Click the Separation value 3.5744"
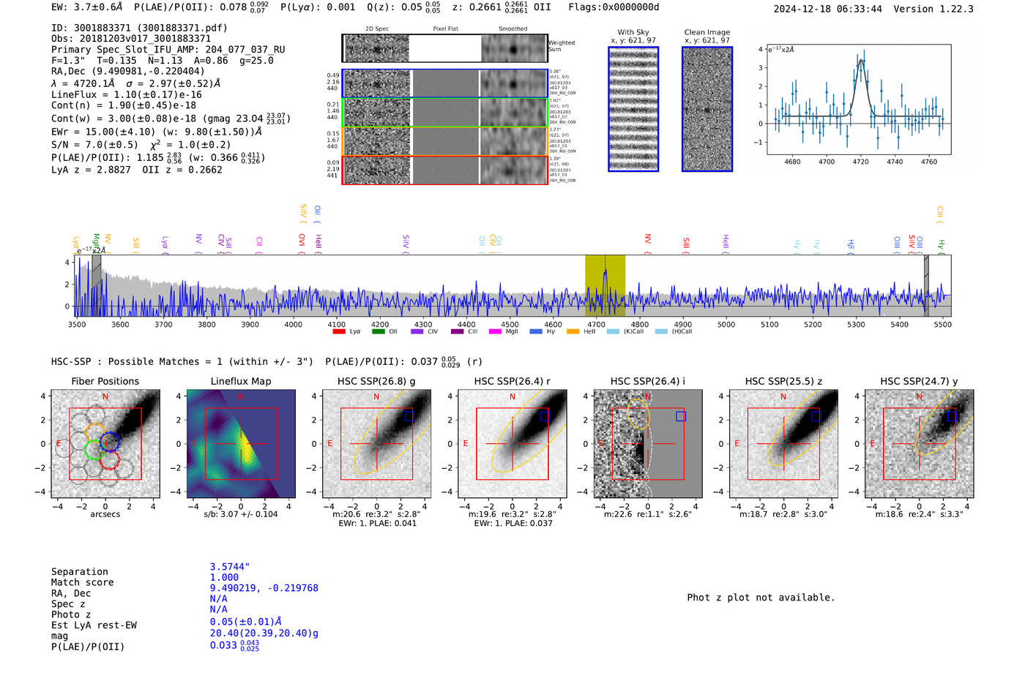 230,567
